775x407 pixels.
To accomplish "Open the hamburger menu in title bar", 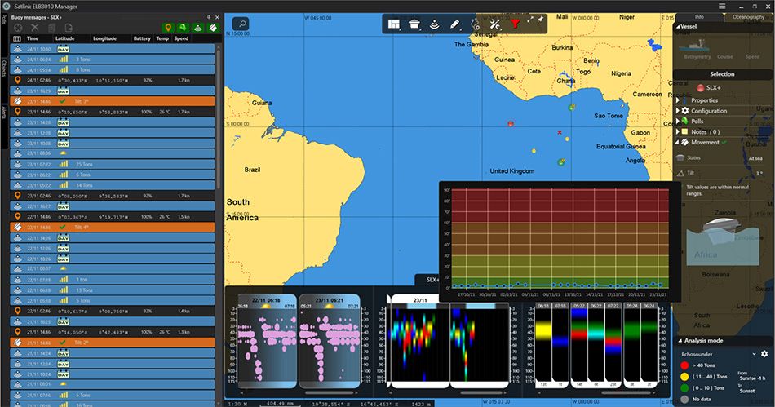I will point(722,6).
